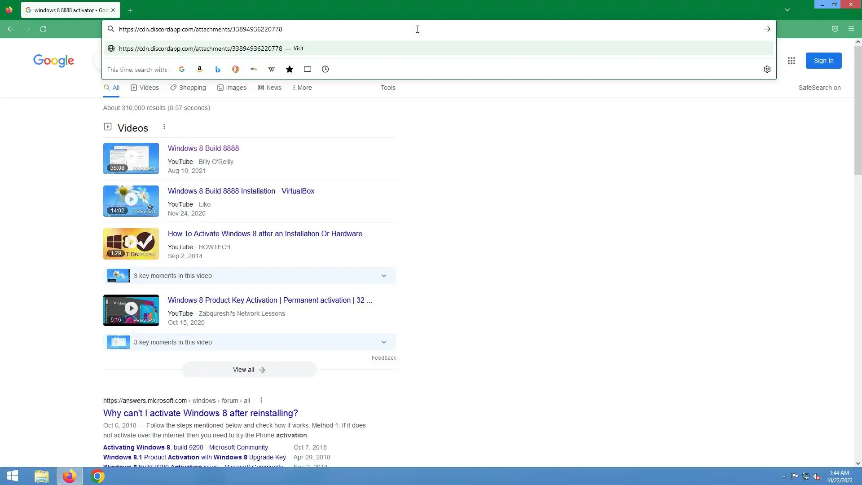Switch to Images results tab

point(232,88)
